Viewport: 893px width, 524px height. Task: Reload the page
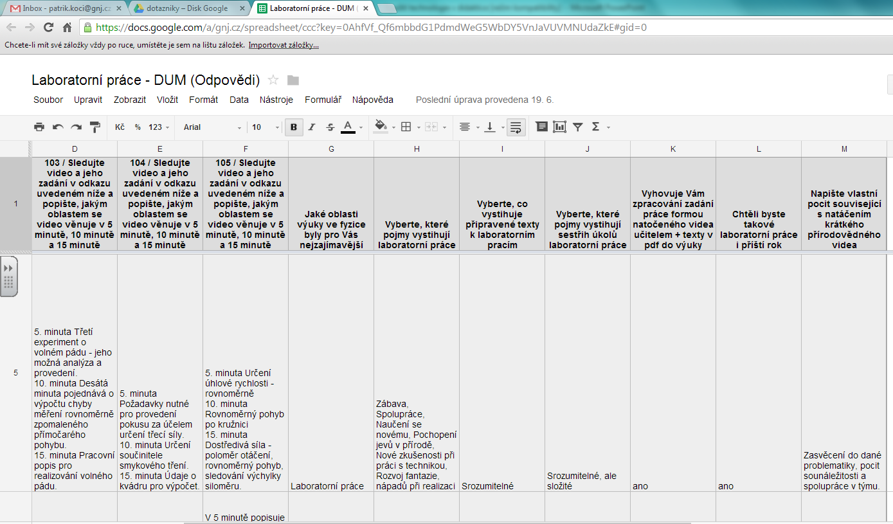pyautogui.click(x=48, y=28)
